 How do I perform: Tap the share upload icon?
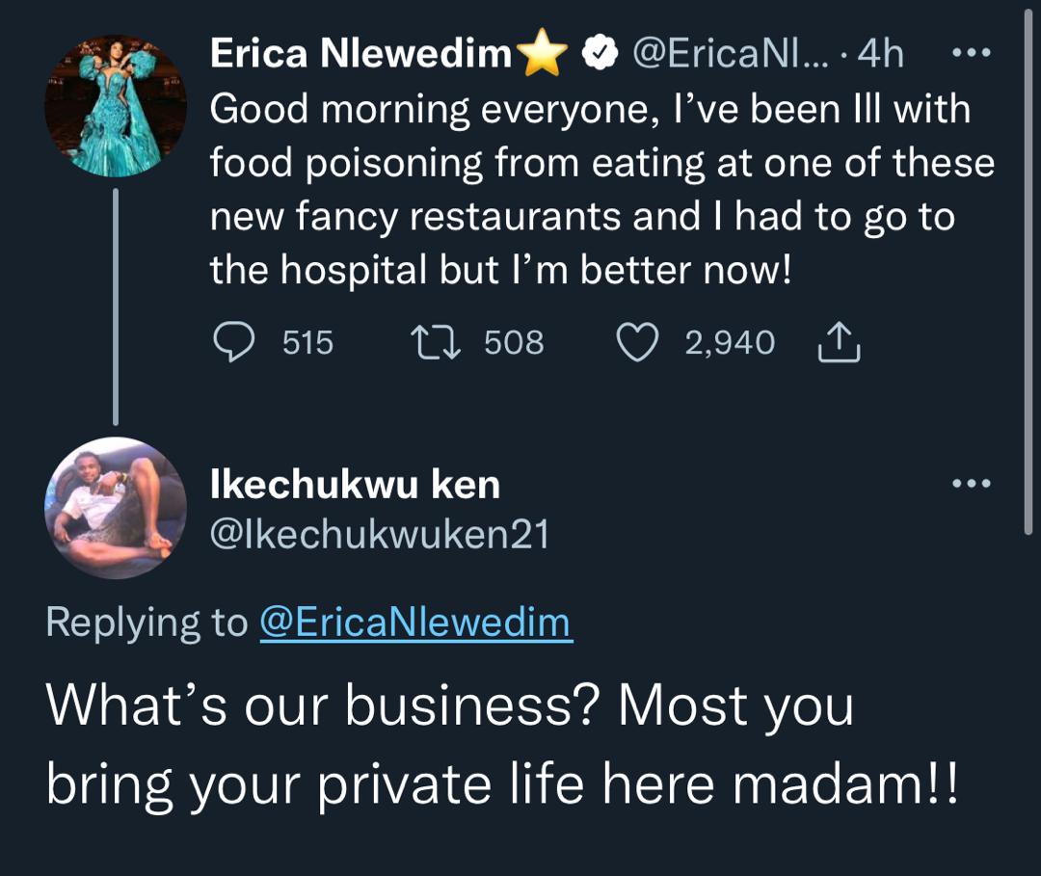point(840,342)
